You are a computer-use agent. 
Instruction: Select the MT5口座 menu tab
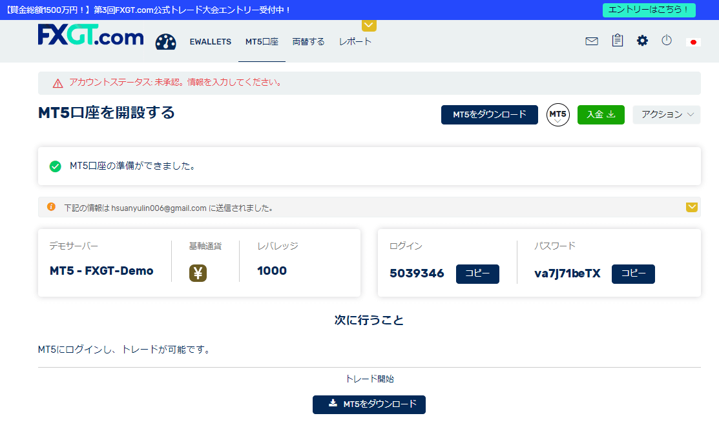262,42
